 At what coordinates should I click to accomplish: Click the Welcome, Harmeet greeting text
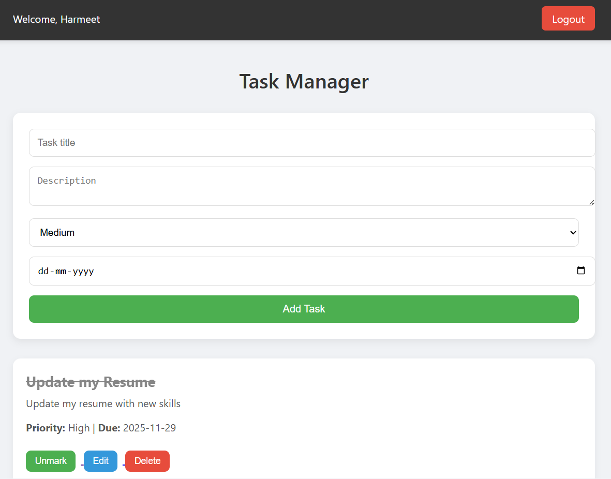tap(56, 20)
